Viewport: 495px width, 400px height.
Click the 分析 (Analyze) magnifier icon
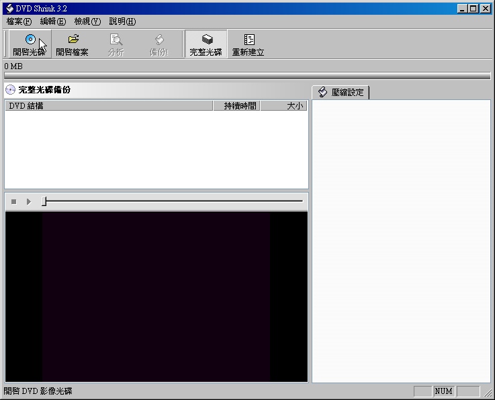pos(116,40)
